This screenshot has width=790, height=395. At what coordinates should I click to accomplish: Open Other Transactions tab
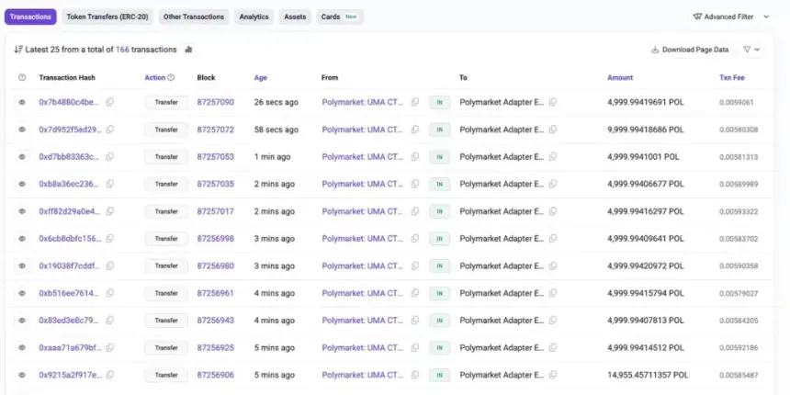(x=194, y=17)
